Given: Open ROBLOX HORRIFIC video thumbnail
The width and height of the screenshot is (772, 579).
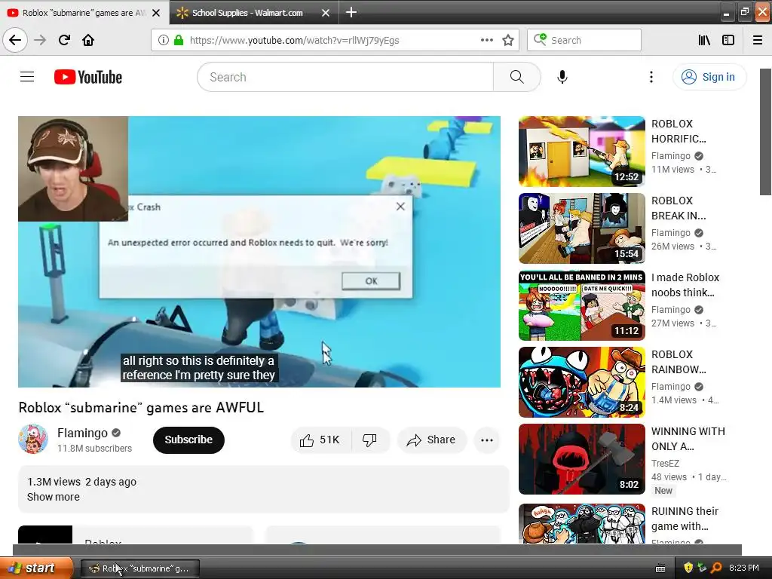Looking at the screenshot, I should click(x=581, y=151).
